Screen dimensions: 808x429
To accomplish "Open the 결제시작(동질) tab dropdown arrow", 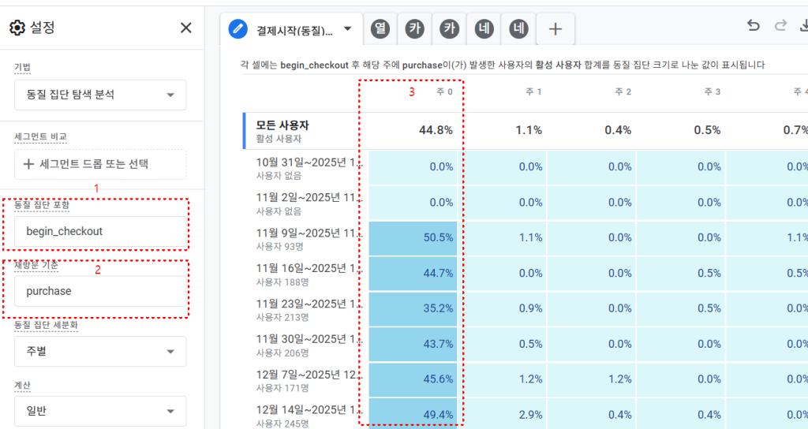I will coord(348,29).
